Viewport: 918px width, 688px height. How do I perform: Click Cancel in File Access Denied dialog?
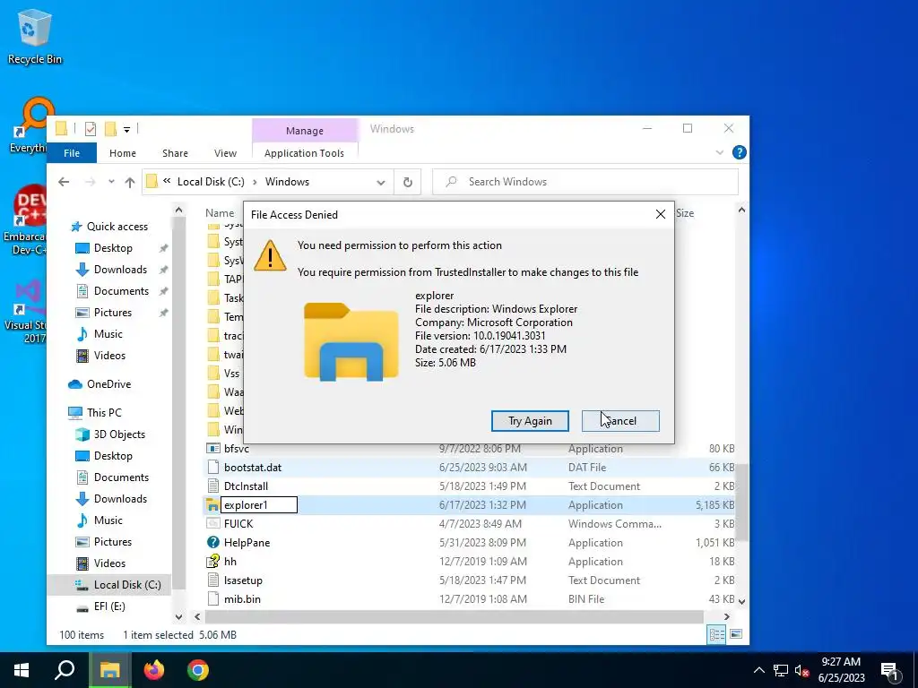click(x=620, y=421)
